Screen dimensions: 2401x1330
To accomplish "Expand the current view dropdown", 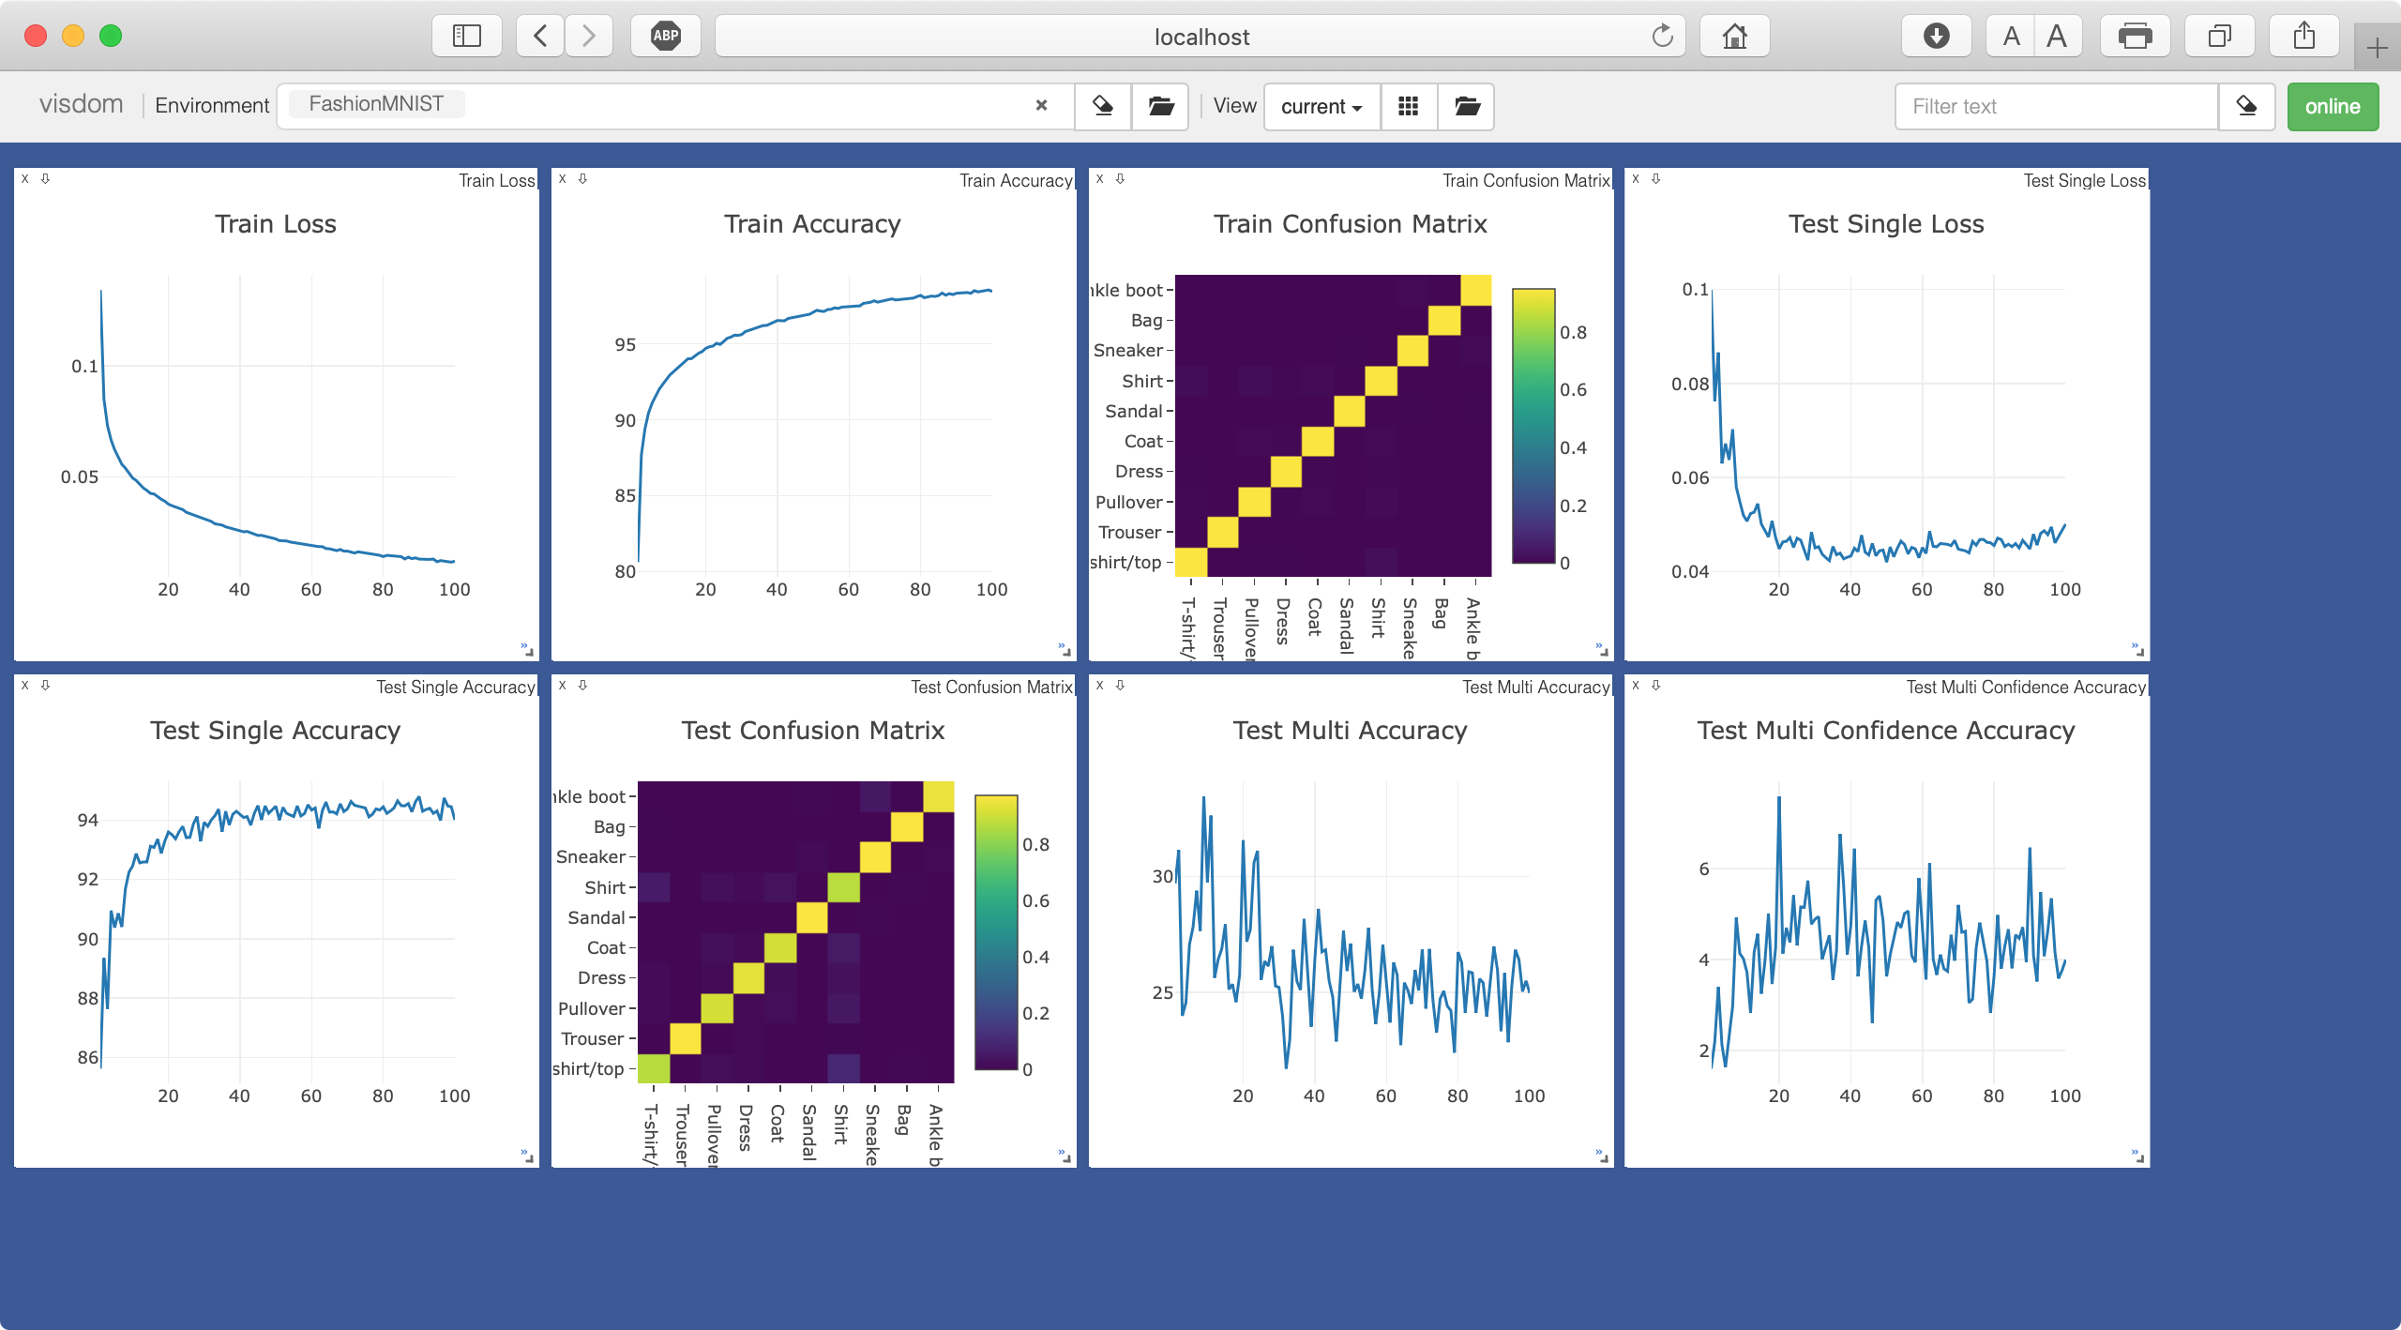I will click(1321, 106).
